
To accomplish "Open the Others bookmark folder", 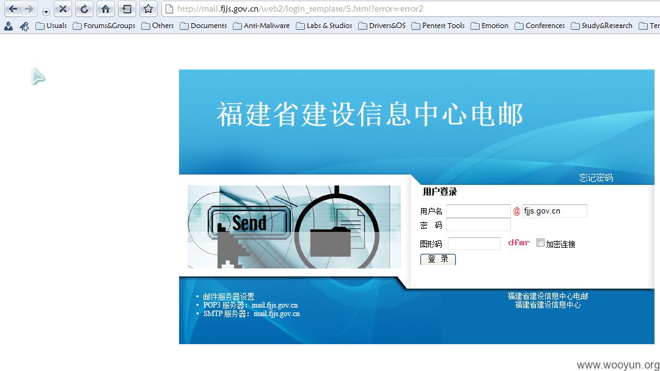I will click(158, 26).
